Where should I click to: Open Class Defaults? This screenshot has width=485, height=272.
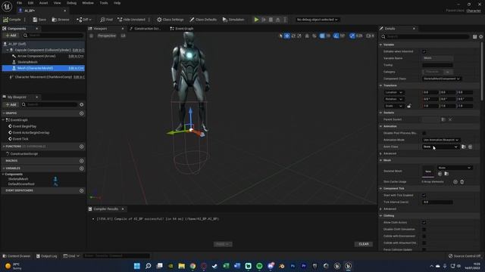click(203, 20)
